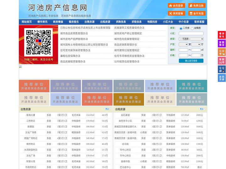The image size is (226, 169).
Task: Click the QQ群 side floating icon
Action: point(222,69)
